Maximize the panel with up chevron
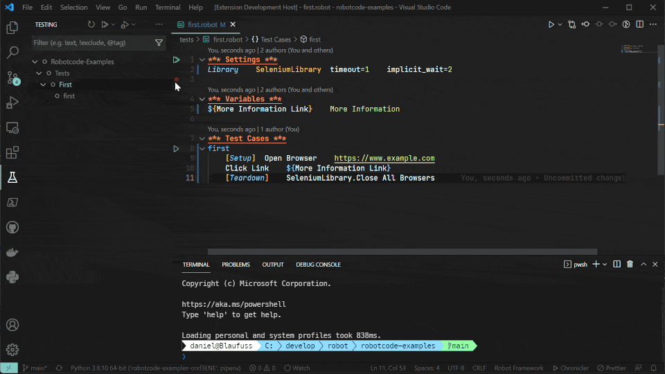 coord(644,264)
